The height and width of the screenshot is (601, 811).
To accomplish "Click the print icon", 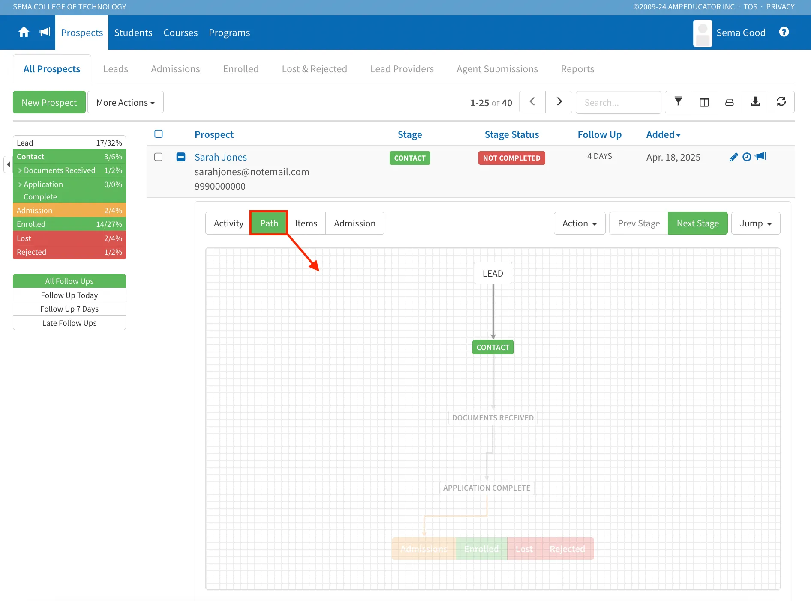I will click(730, 102).
